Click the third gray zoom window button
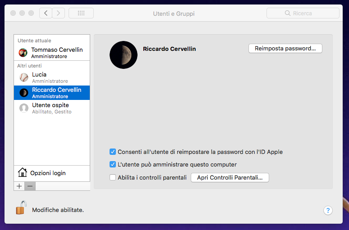This screenshot has width=349, height=230. pyautogui.click(x=31, y=13)
